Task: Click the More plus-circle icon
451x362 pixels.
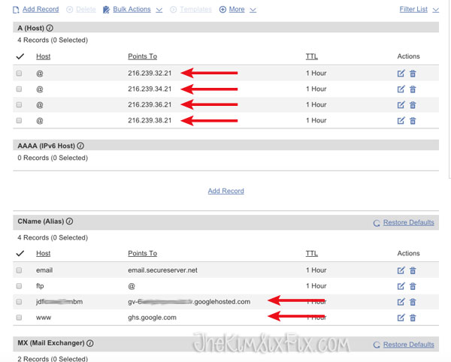Action: click(x=222, y=10)
